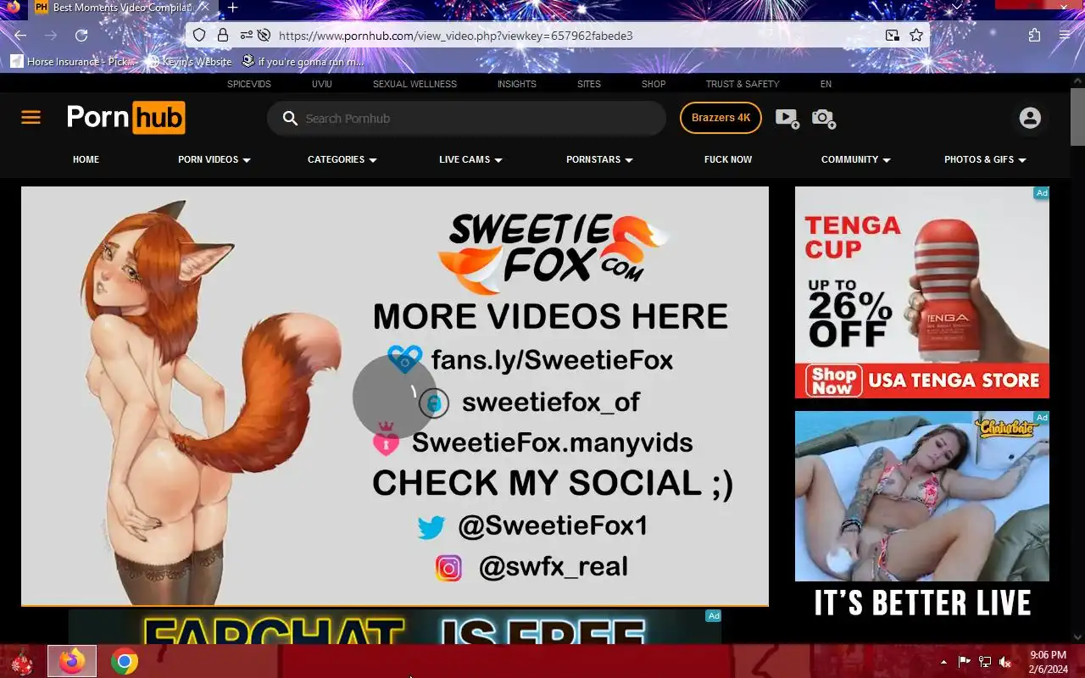This screenshot has height=678, width=1085.
Task: Open the TRUST & SAFETY top link
Action: tap(743, 84)
